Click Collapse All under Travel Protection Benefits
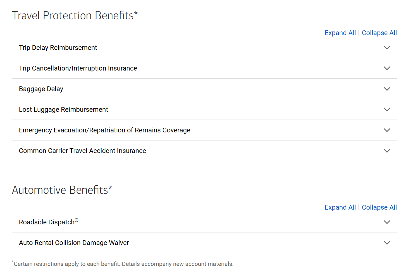The width and height of the screenshot is (418, 279). point(379,33)
